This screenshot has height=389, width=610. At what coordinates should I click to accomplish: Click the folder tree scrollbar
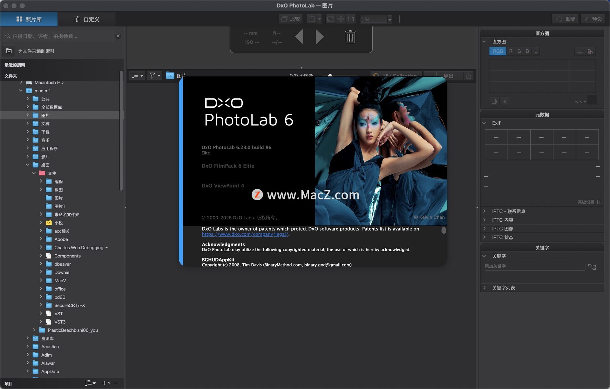[x=121, y=131]
